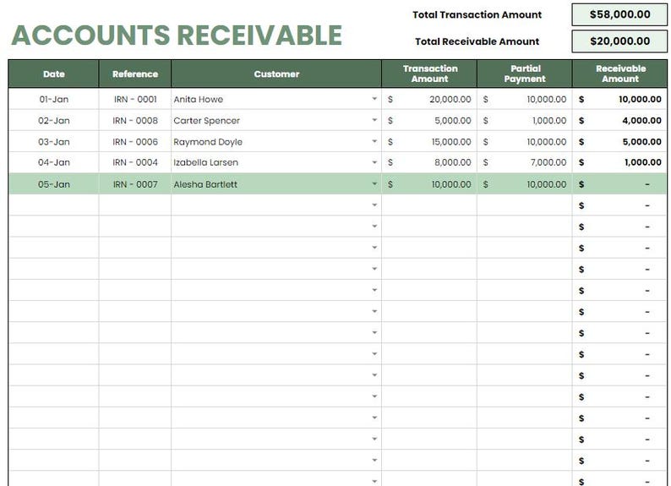Select the partial payment 1,000.00
The width and height of the screenshot is (671, 486).
pyautogui.click(x=525, y=121)
